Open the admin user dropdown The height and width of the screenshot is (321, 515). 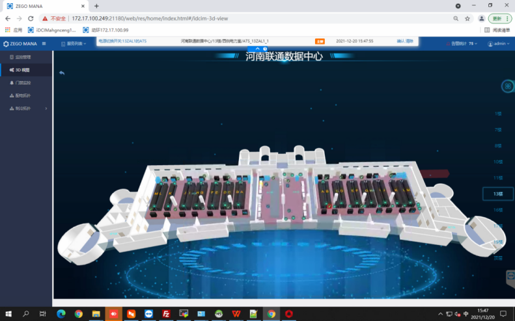[x=500, y=44]
